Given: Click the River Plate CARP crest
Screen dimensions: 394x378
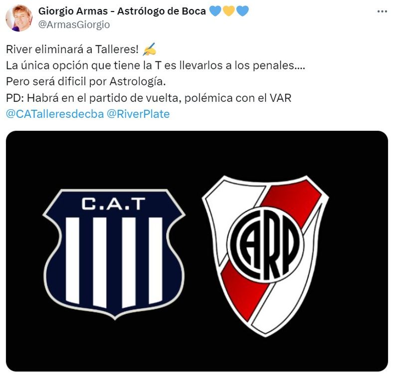Looking at the screenshot, I should pos(265,256).
